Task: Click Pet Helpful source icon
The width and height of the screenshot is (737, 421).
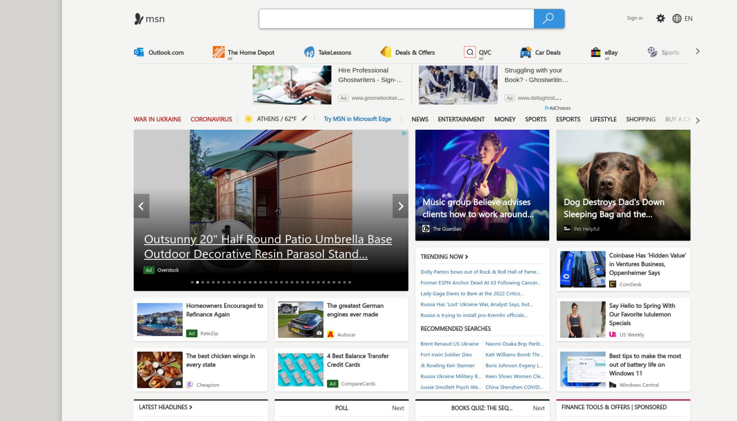Action: (567, 229)
